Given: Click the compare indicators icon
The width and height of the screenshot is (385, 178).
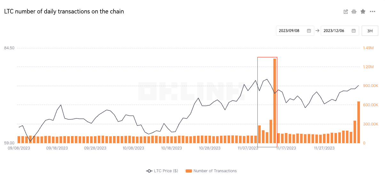Looking at the screenshot, I should (x=354, y=12).
